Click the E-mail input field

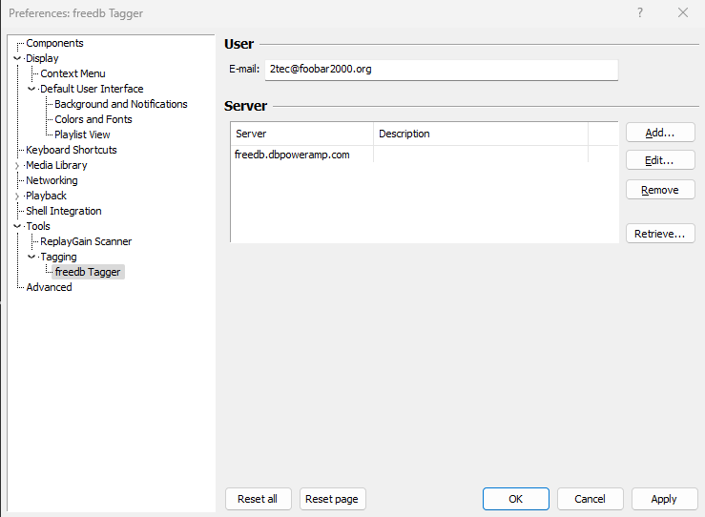pos(441,70)
